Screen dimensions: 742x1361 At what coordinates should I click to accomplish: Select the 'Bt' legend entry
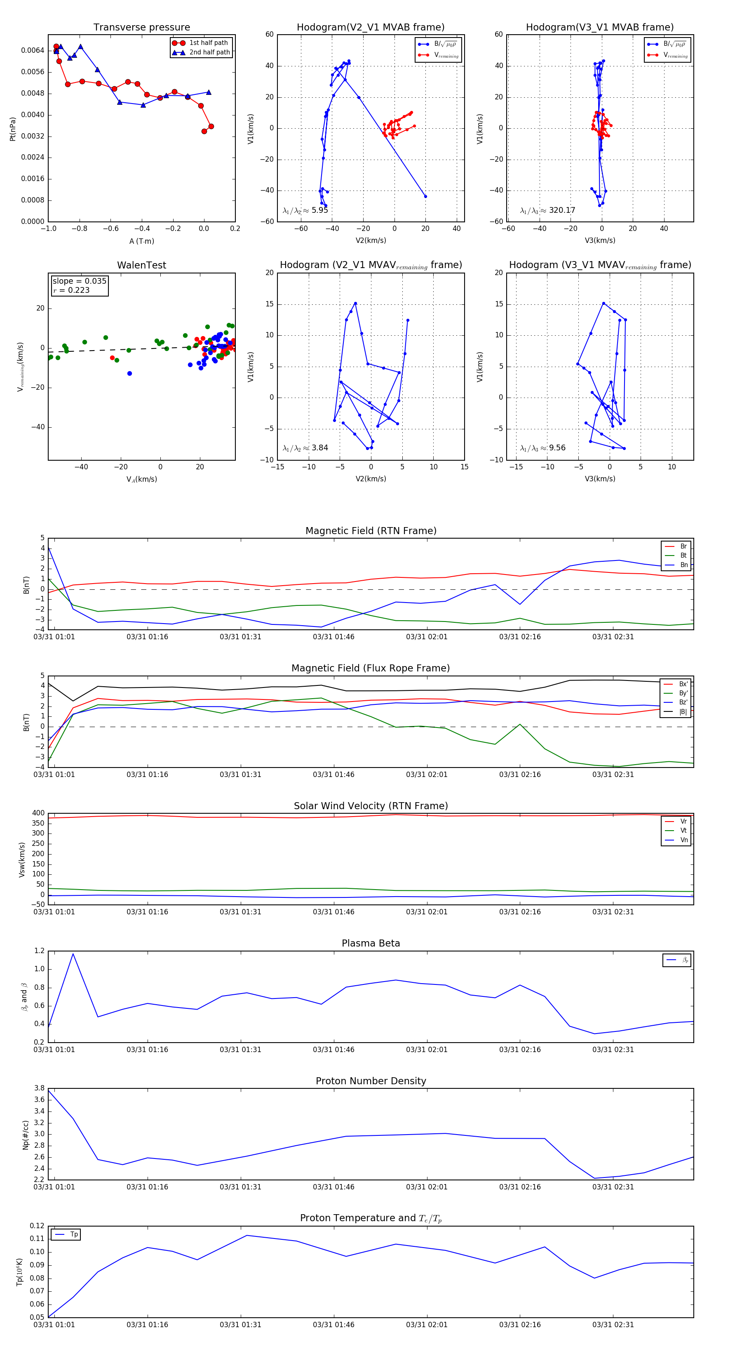click(676, 555)
